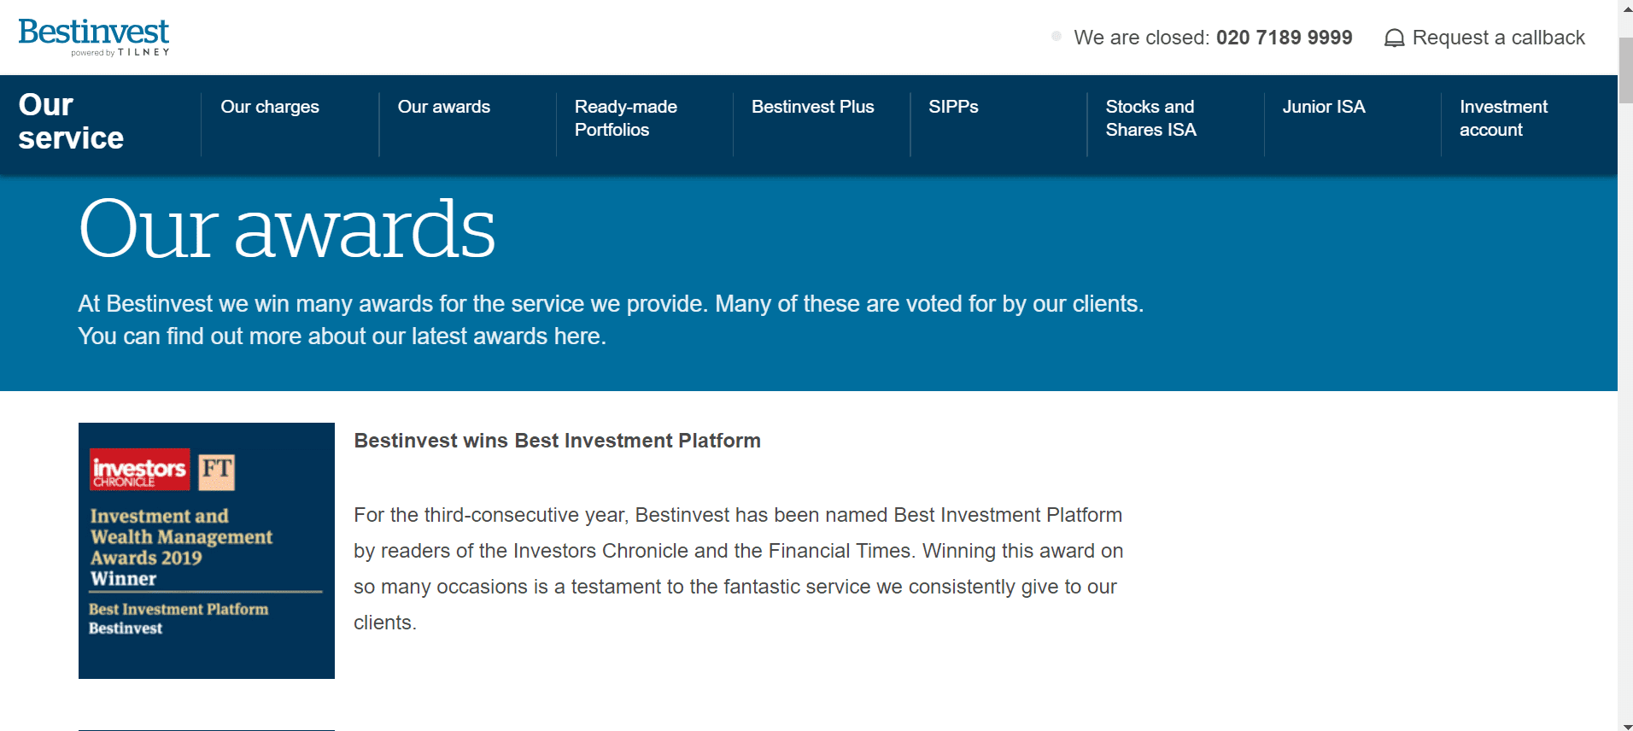The width and height of the screenshot is (1633, 731).
Task: Click the Our service heading
Action: tap(71, 121)
